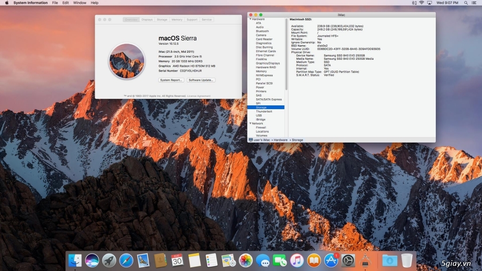Open the Notes app in dock
This screenshot has height=271, width=482.
(x=194, y=261)
